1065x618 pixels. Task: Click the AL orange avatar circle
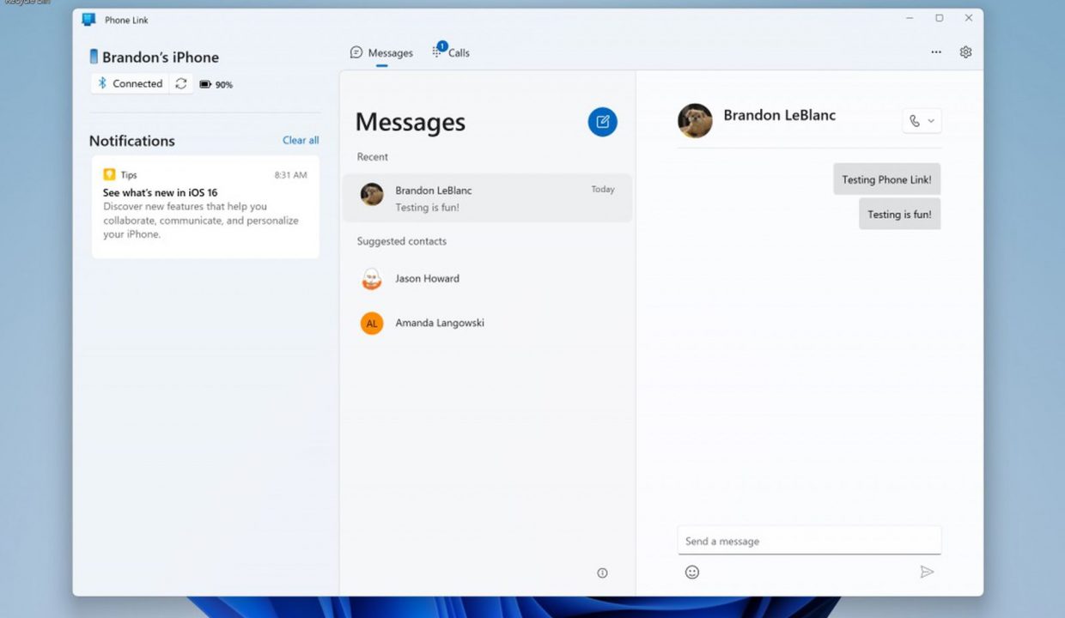(x=372, y=323)
